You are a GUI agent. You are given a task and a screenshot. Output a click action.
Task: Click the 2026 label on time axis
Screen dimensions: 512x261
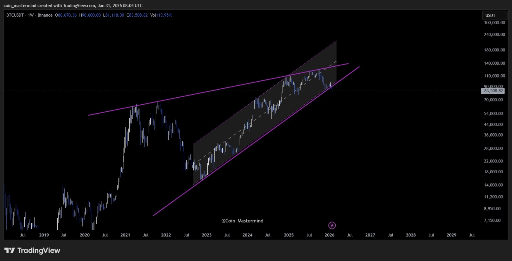329,235
